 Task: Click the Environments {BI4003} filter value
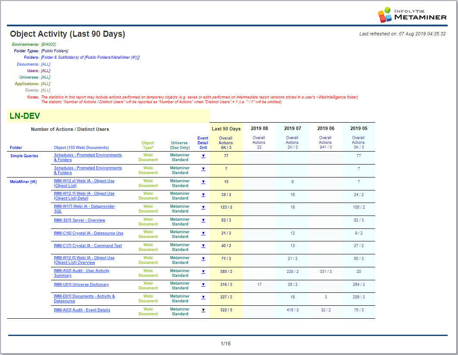48,44
